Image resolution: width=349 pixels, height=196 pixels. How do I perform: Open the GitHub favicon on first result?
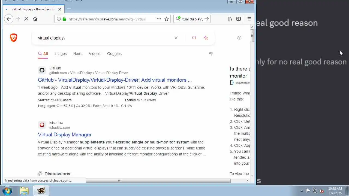coord(42,70)
